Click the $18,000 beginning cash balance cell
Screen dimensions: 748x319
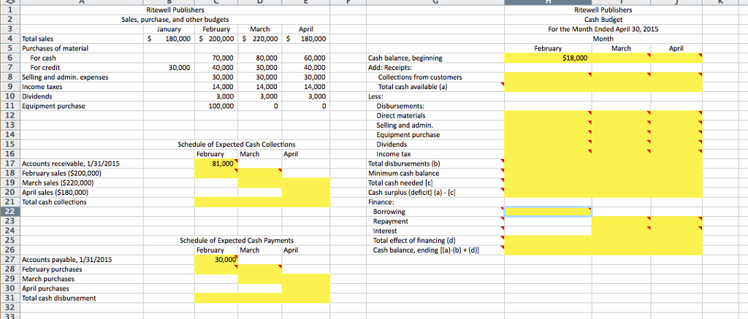pos(548,58)
